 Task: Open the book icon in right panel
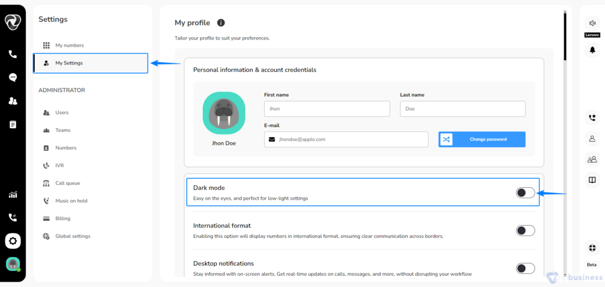click(592, 180)
